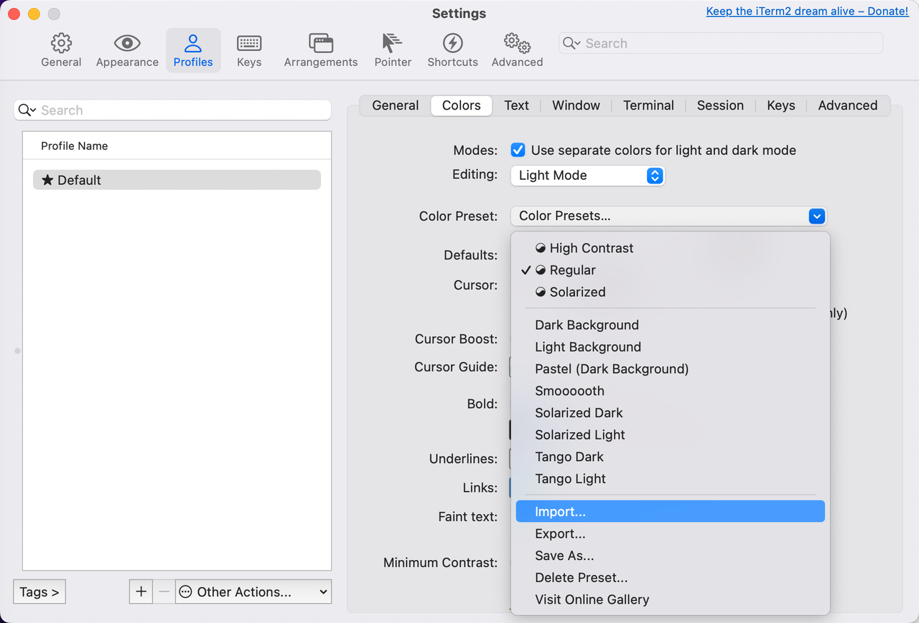Open Arrangements window icon
This screenshot has height=623, width=919.
(x=320, y=44)
